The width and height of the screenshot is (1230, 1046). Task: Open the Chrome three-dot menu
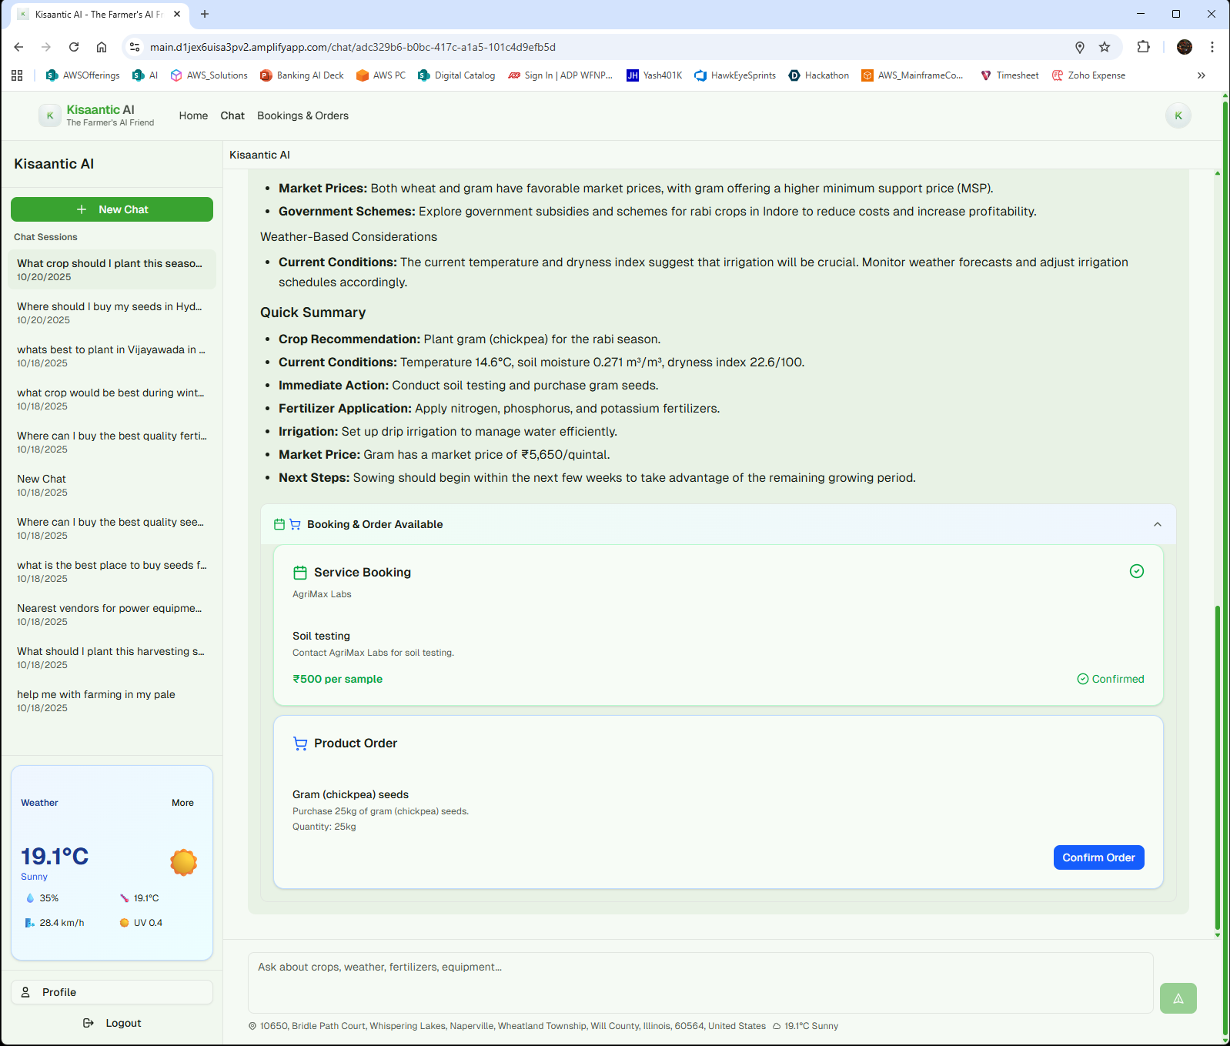point(1212,47)
